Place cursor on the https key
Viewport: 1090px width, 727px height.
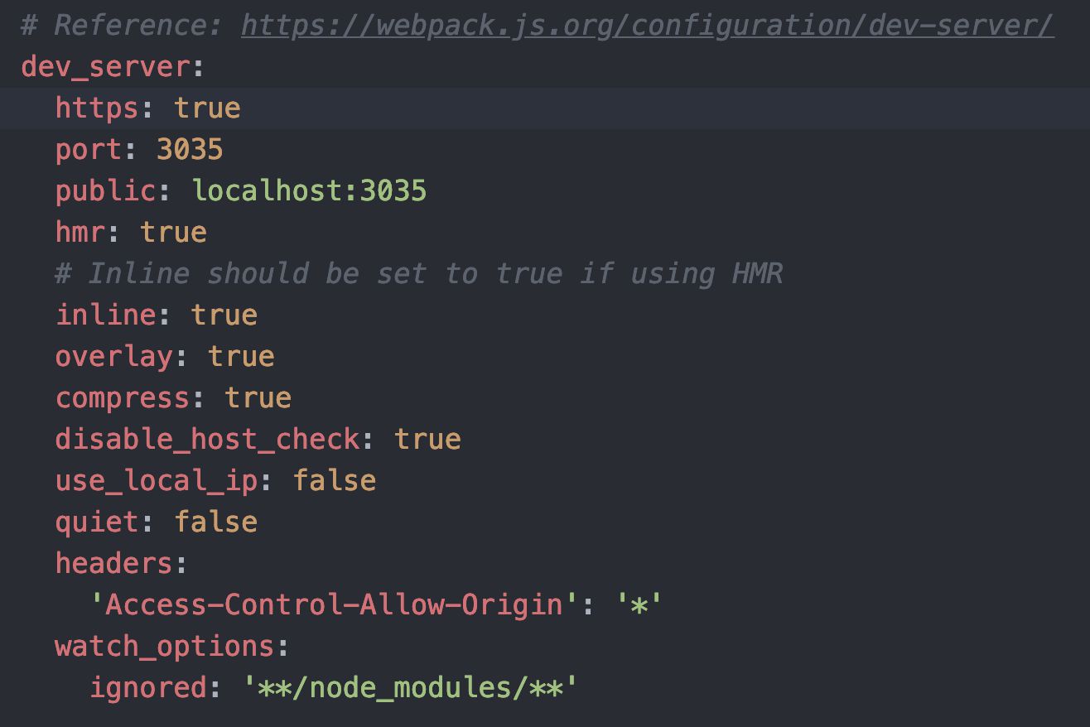tap(98, 108)
